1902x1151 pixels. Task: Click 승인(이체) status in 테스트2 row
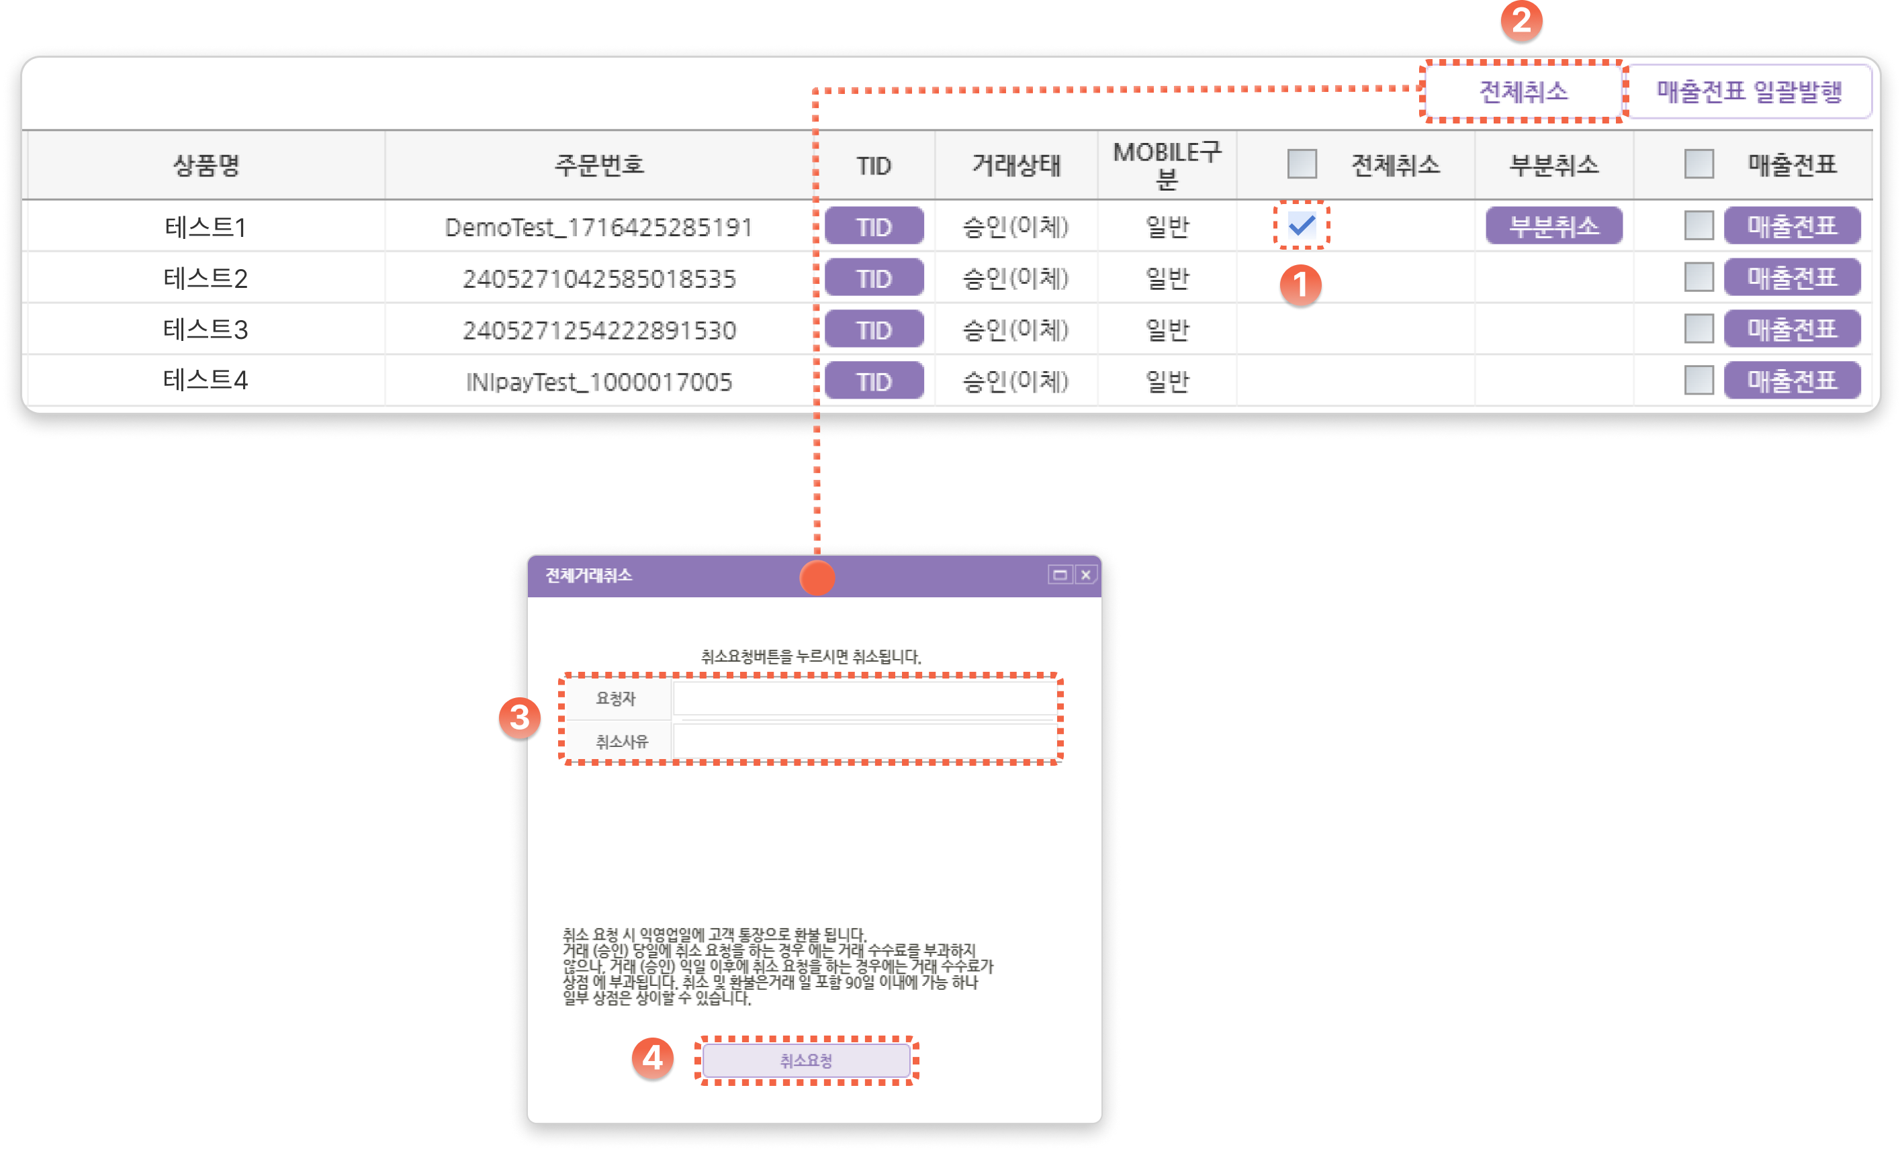pos(1016,279)
